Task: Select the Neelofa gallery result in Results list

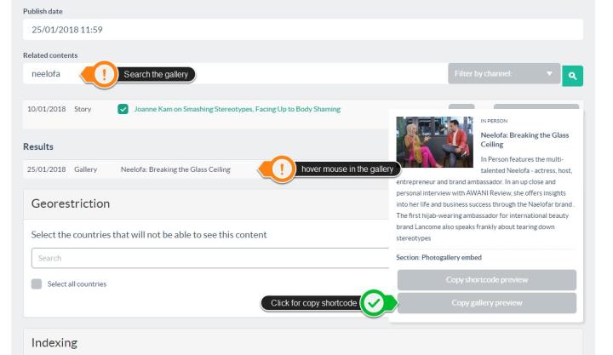Action: coord(175,169)
